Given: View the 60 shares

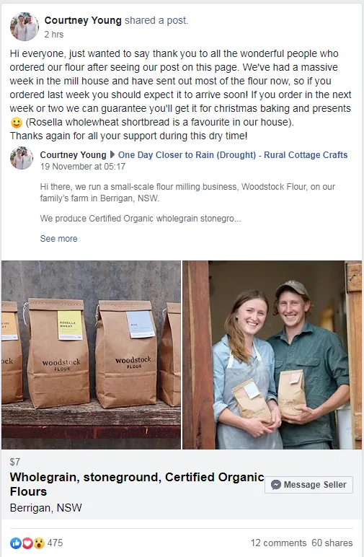Looking at the screenshot, I should pyautogui.click(x=332, y=543).
